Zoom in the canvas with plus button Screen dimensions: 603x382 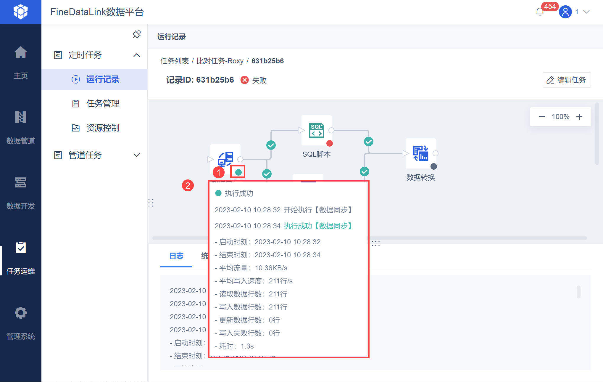coord(579,117)
